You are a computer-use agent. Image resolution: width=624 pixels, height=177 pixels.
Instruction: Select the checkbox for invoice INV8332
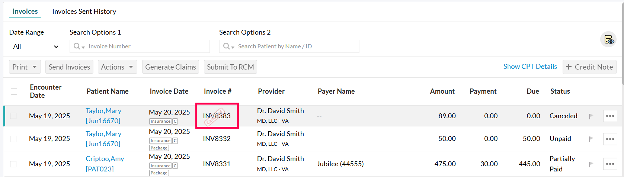tap(13, 139)
